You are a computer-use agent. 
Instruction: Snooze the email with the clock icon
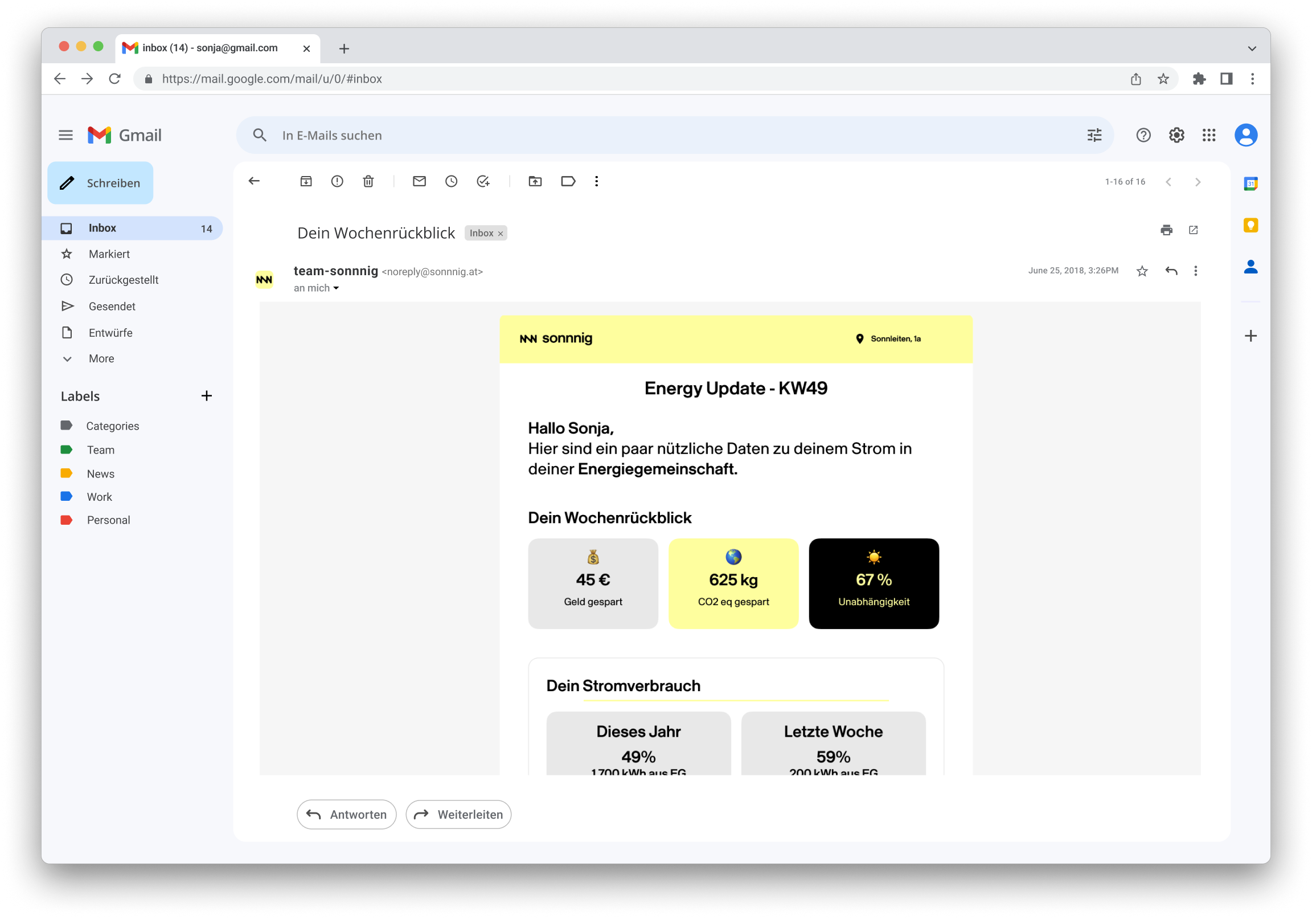(x=451, y=181)
